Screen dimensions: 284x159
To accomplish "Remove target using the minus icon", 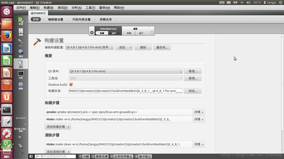I will coord(92,33).
